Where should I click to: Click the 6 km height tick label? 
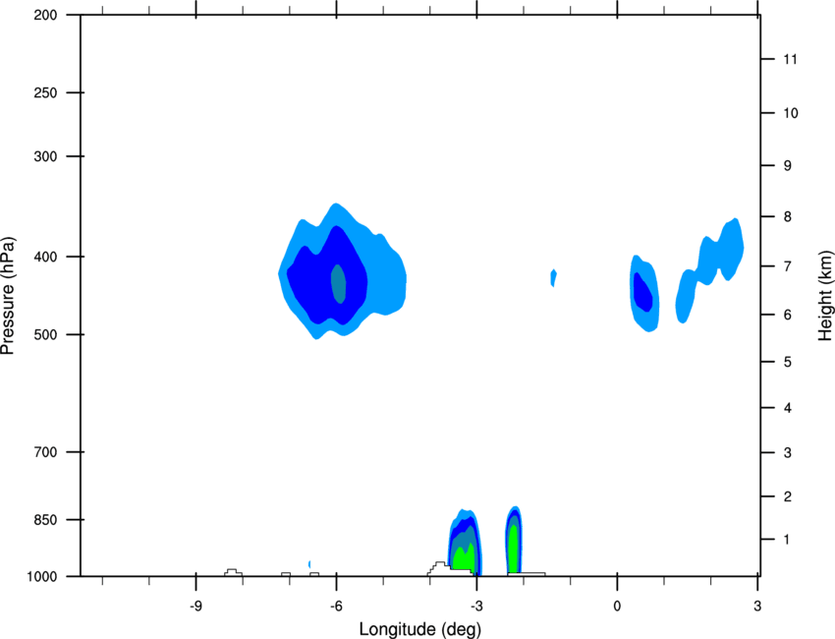(788, 315)
